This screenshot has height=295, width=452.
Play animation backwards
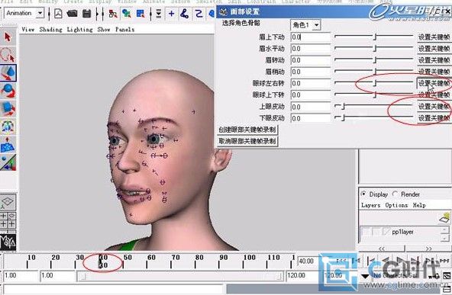(386, 261)
